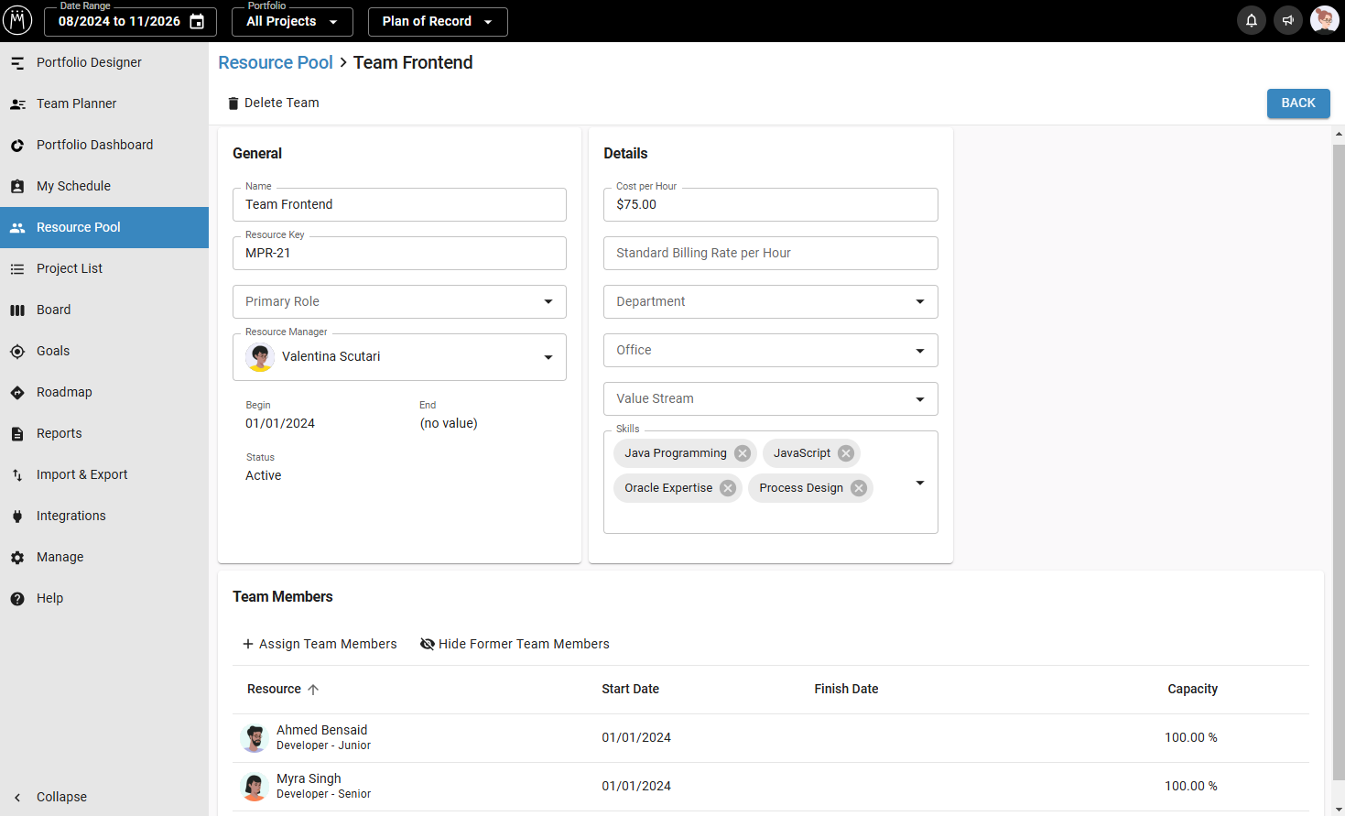The width and height of the screenshot is (1345, 816).
Task: Open Portfolio Designer in sidebar
Action: tap(104, 62)
